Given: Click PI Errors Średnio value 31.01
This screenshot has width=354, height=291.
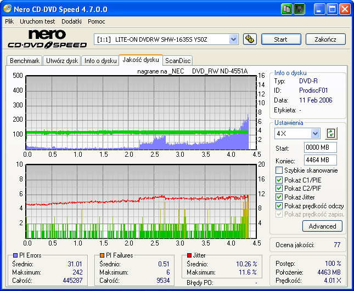Looking at the screenshot, I should pyautogui.click(x=75, y=264).
